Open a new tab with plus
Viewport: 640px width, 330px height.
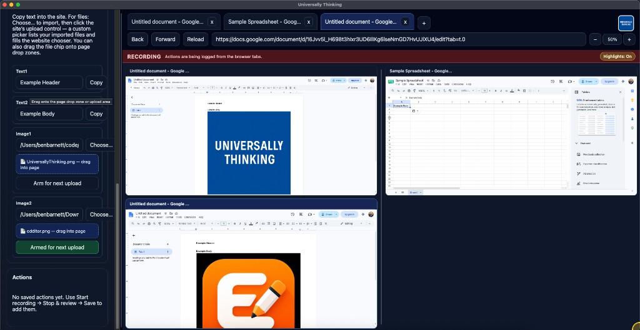tap(424, 23)
